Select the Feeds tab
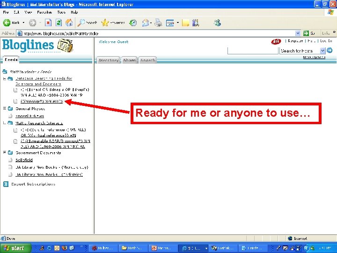This screenshot has width=337, height=253. [11, 60]
